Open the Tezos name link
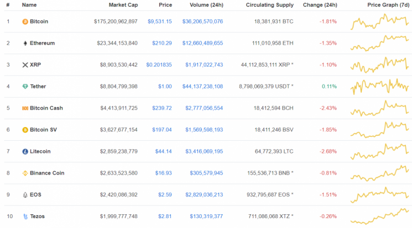Viewport: 412px width, 228px height. pos(37,216)
